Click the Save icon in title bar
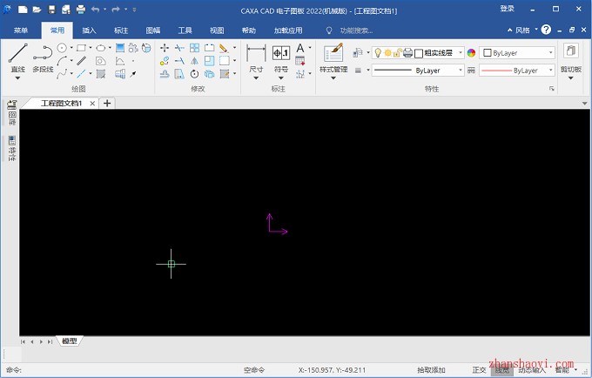This screenshot has height=378, width=592. click(x=51, y=10)
